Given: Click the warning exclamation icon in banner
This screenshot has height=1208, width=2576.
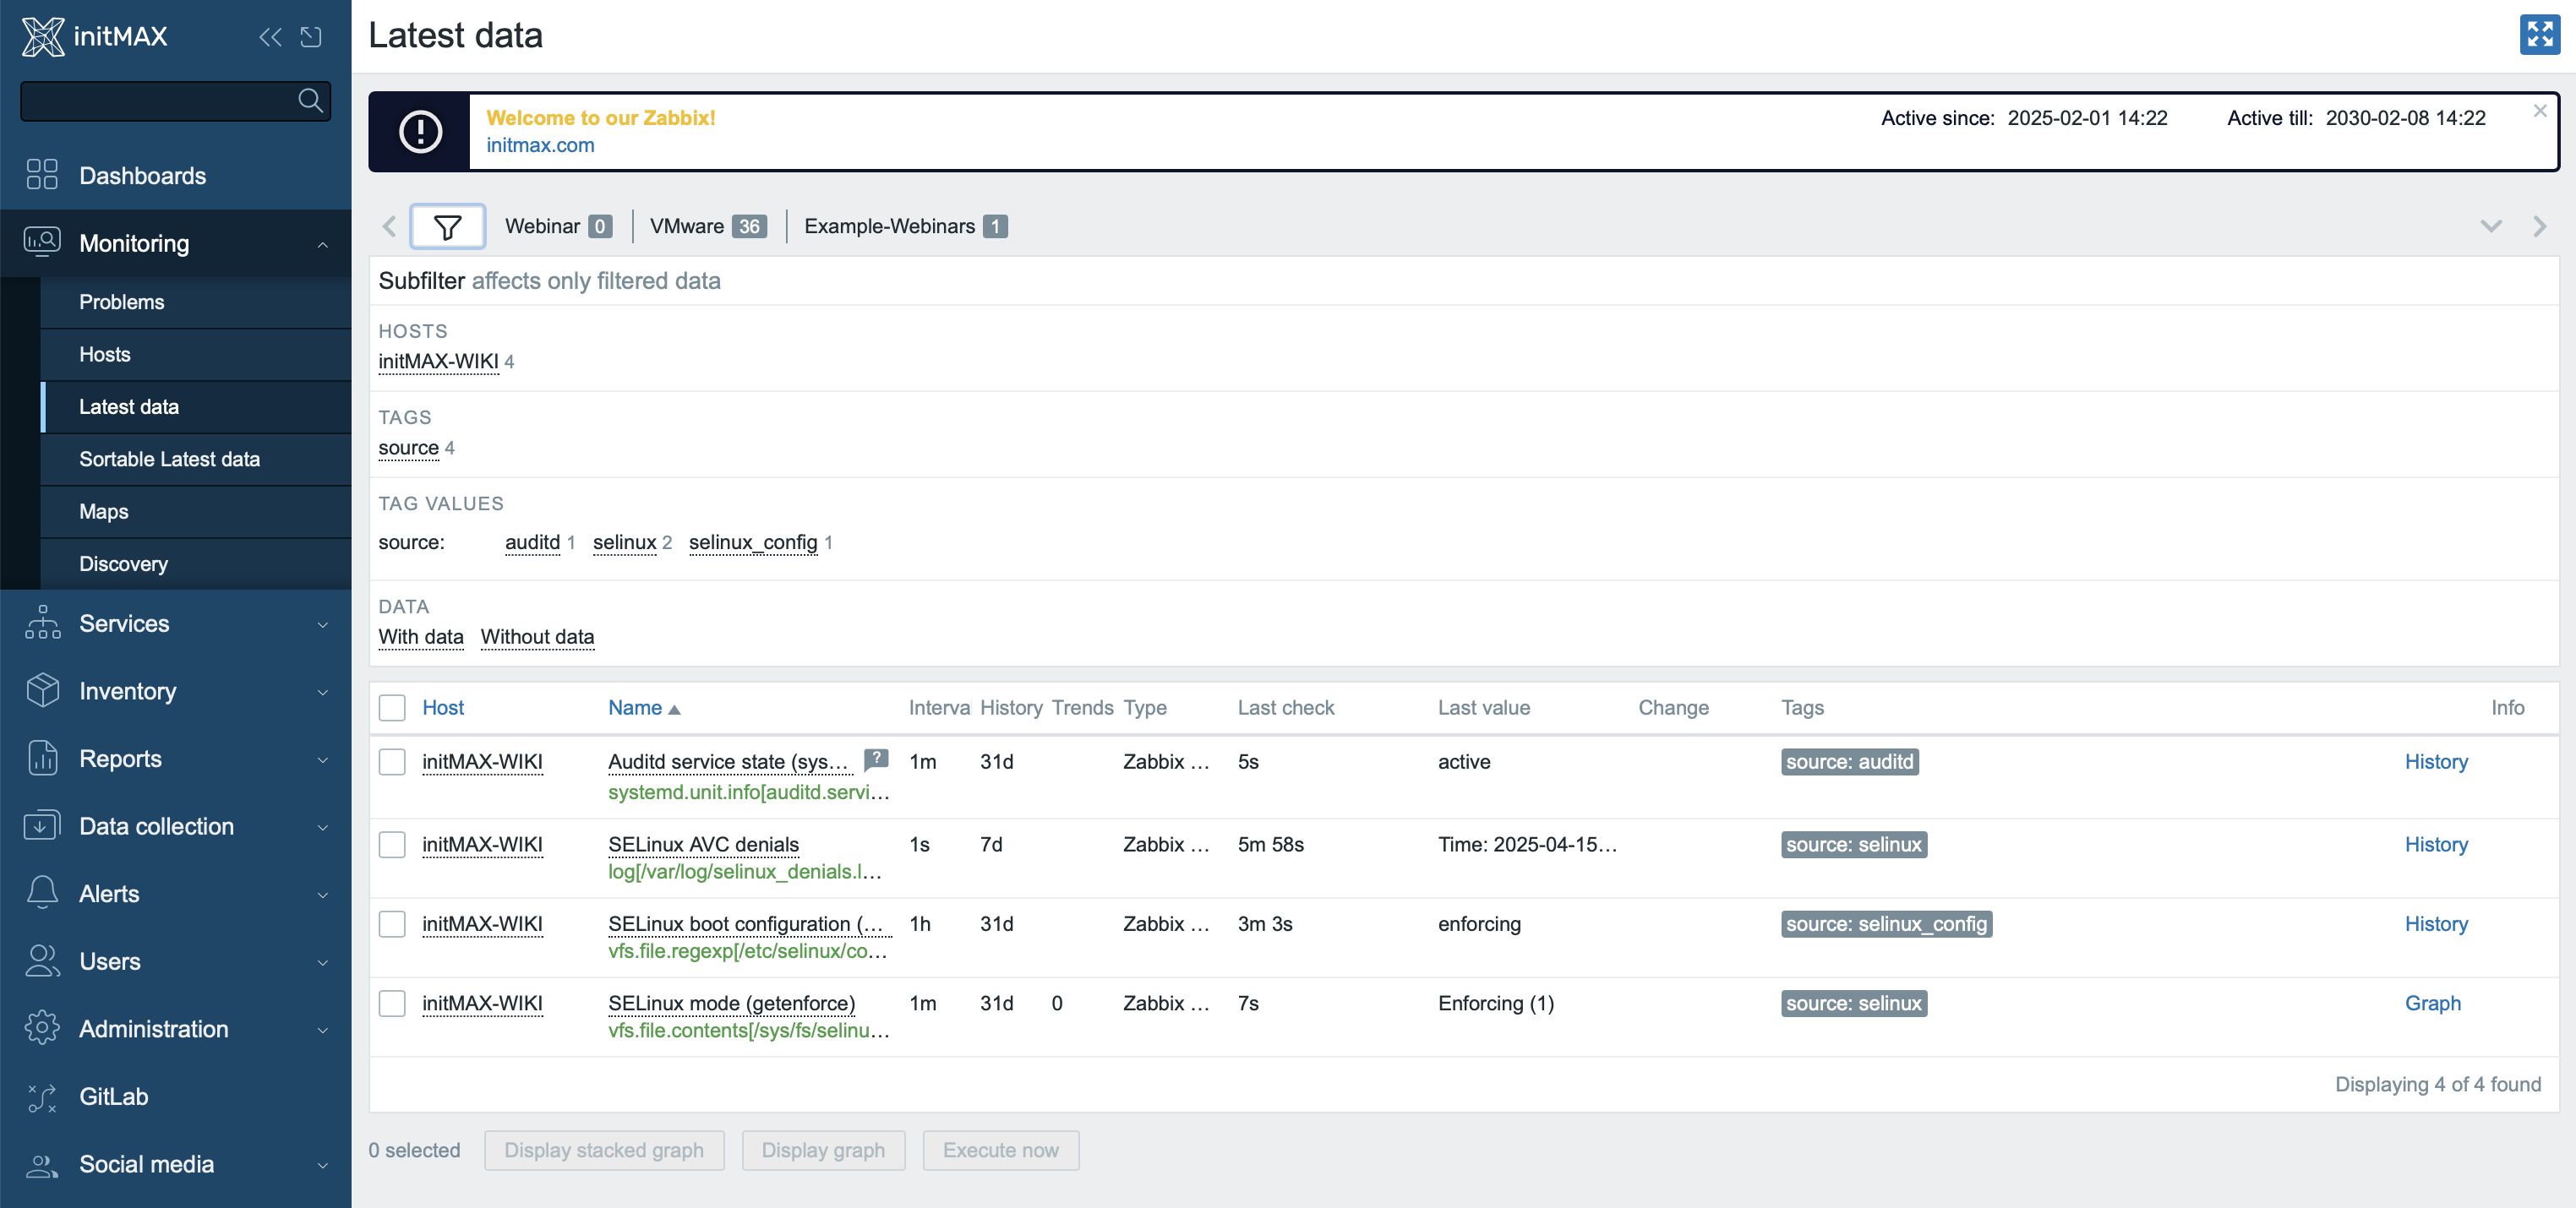Looking at the screenshot, I should pyautogui.click(x=420, y=131).
